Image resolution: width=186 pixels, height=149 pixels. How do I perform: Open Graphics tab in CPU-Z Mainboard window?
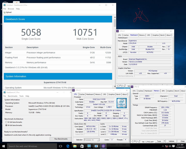pyautogui.click(x=156, y=35)
